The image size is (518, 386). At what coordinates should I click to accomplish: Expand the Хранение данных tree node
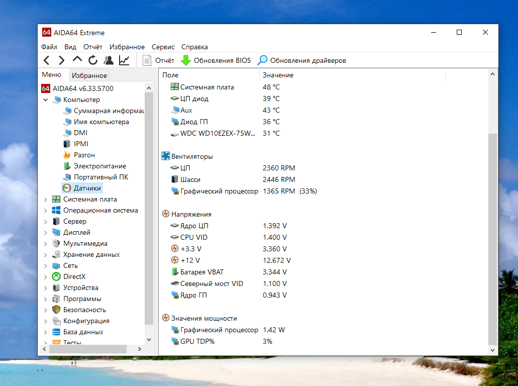coord(46,254)
